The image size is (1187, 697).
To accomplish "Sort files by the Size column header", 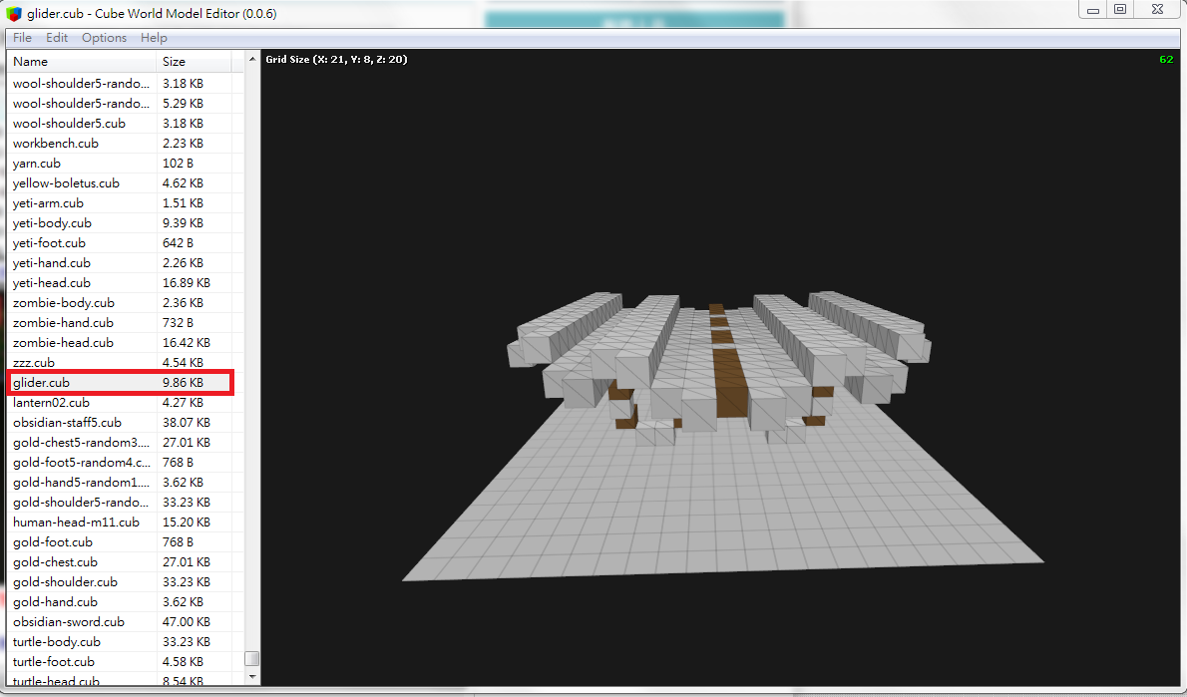I will pyautogui.click(x=195, y=62).
